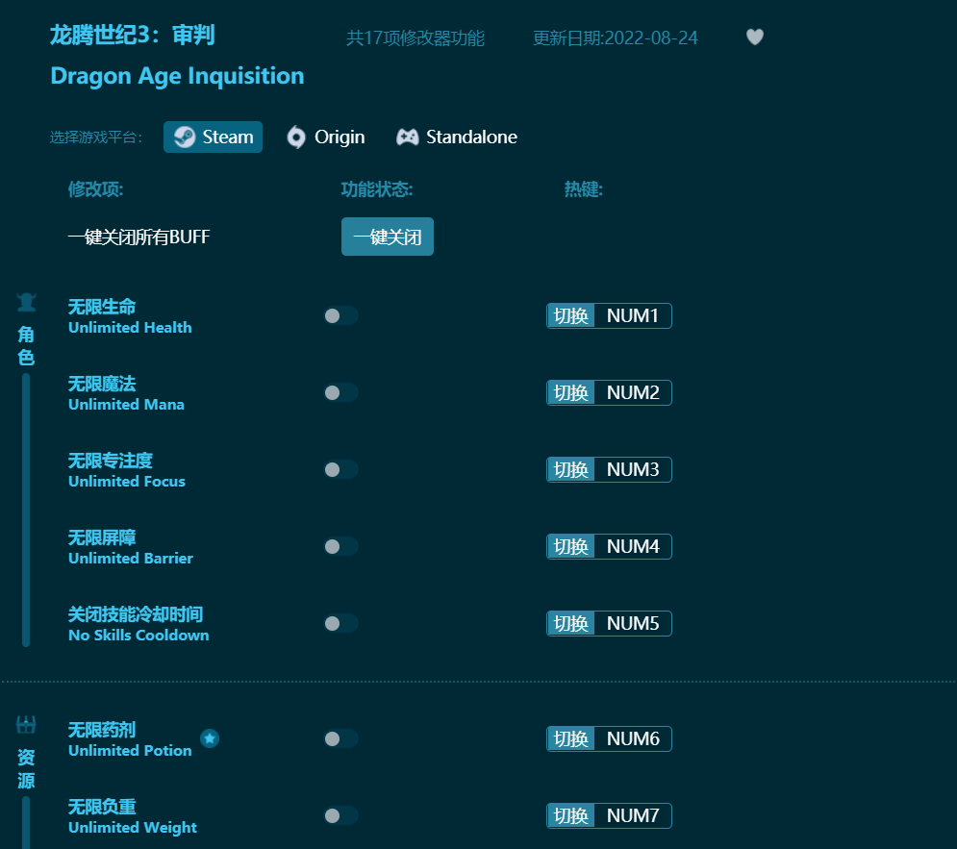The width and height of the screenshot is (957, 849).
Task: Edit the NUM1 hotkey field
Action: click(633, 316)
